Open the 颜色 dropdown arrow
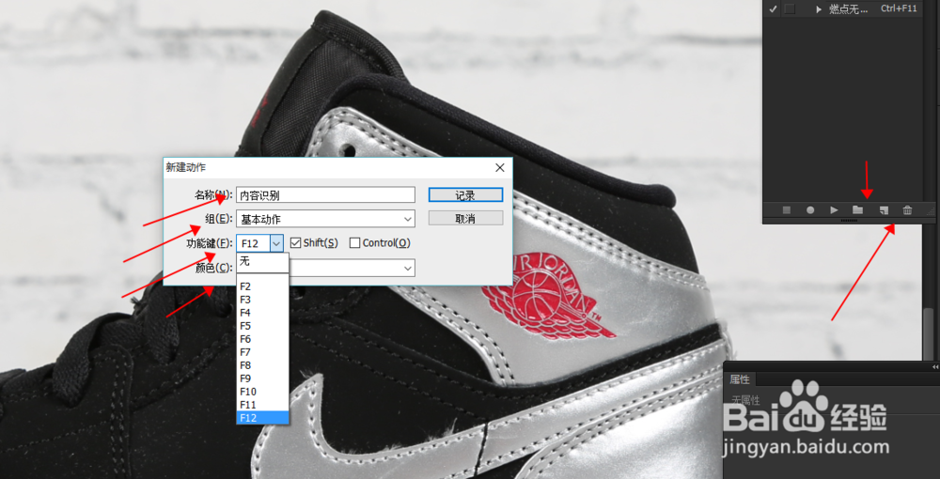This screenshot has width=940, height=479. pyautogui.click(x=408, y=269)
